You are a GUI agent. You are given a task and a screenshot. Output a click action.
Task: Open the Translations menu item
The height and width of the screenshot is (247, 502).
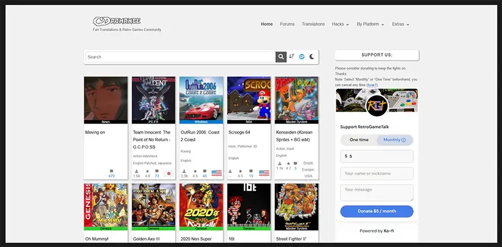[313, 24]
